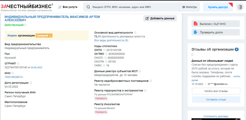
Task: Open the Индекс link
Action: (x=12, y=35)
